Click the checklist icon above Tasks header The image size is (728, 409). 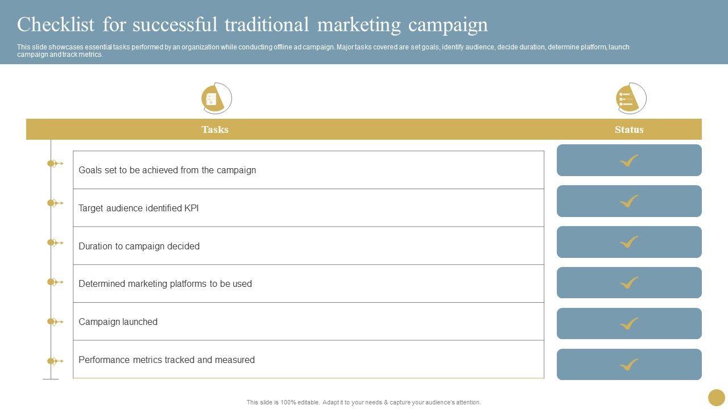216,99
